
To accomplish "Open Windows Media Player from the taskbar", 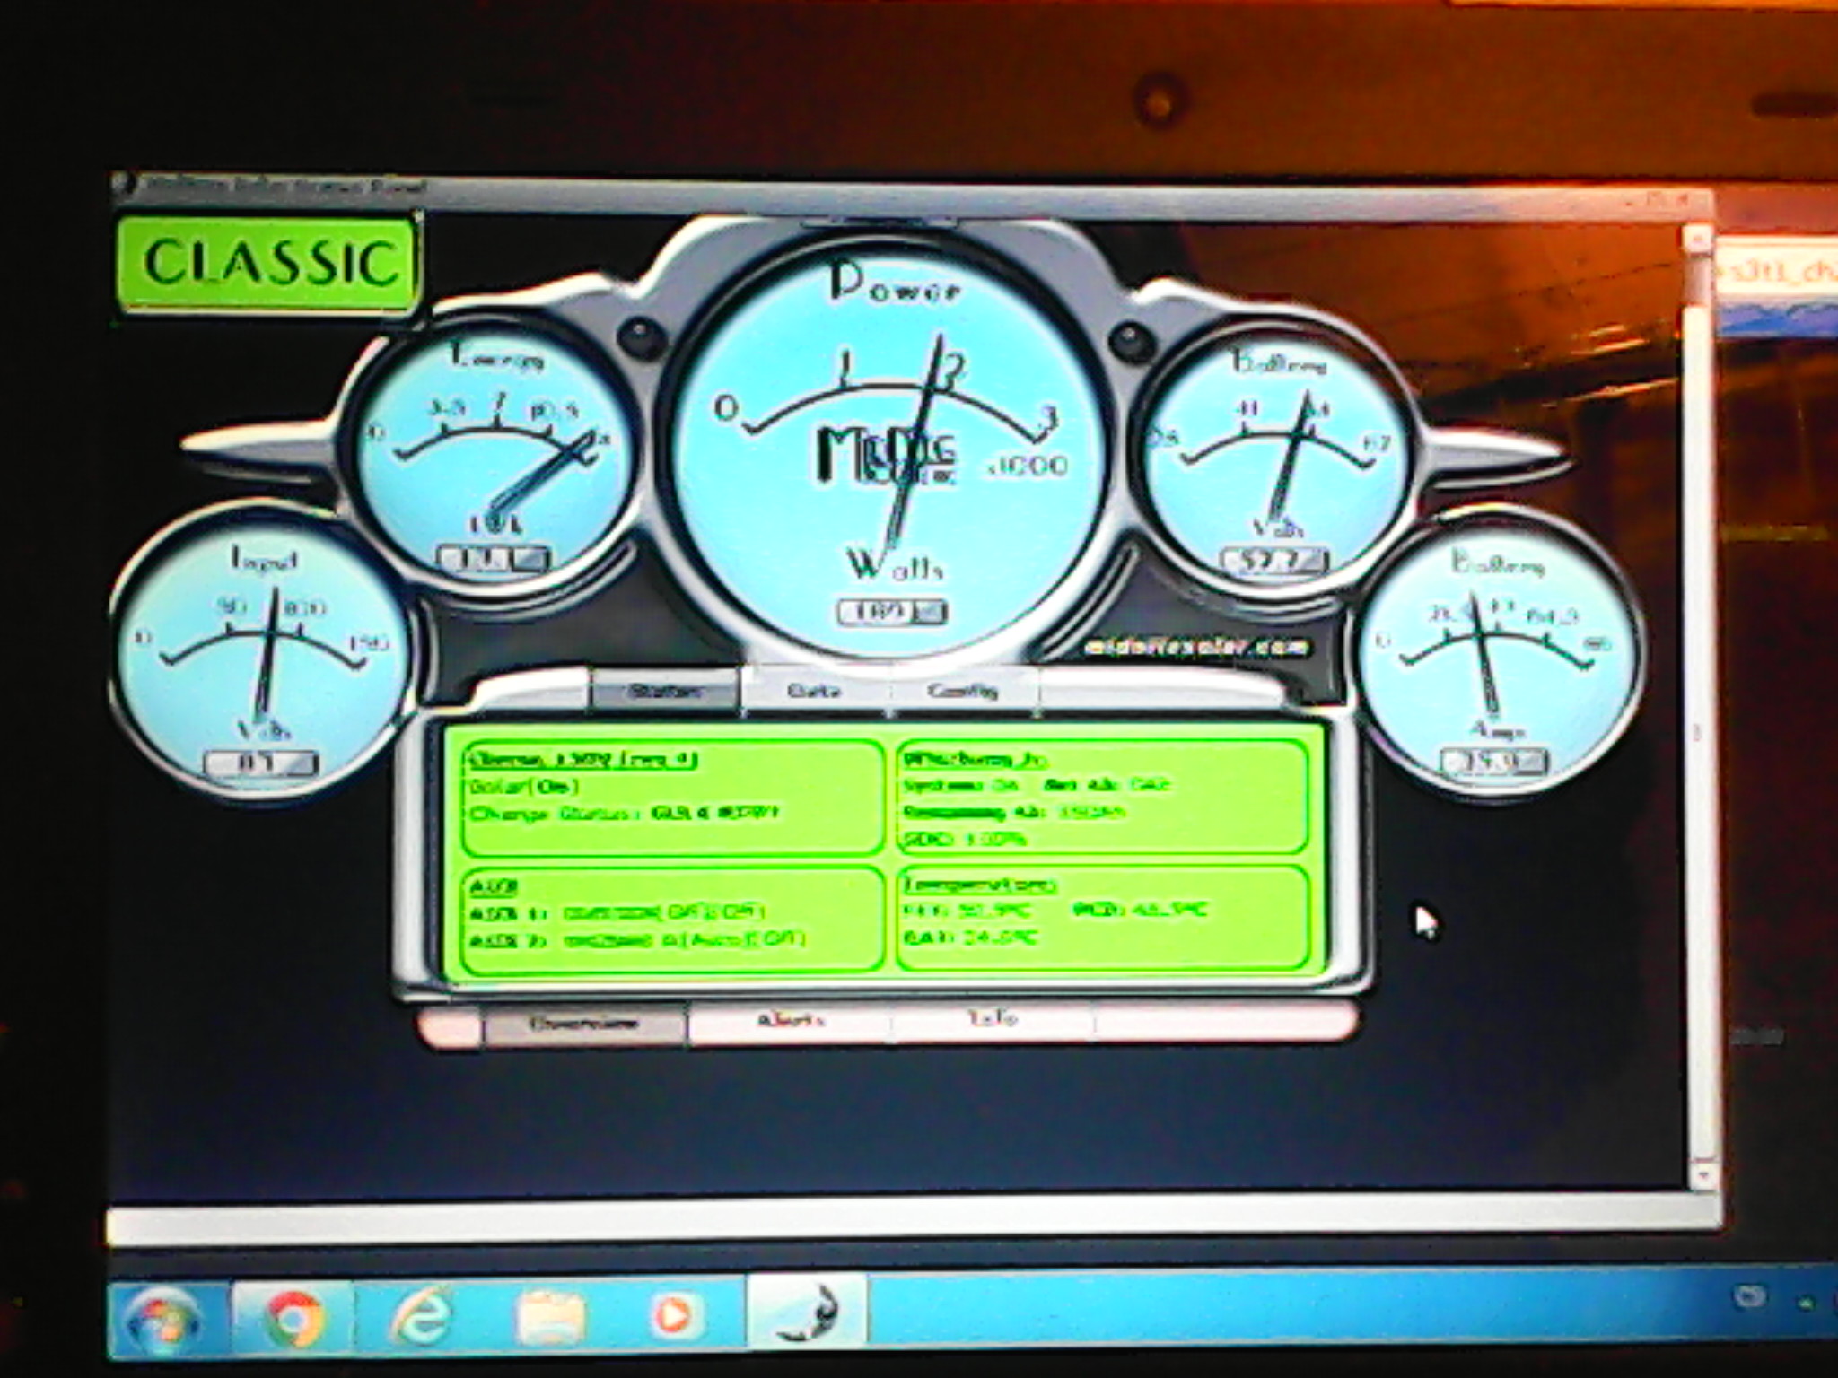I will (674, 1316).
